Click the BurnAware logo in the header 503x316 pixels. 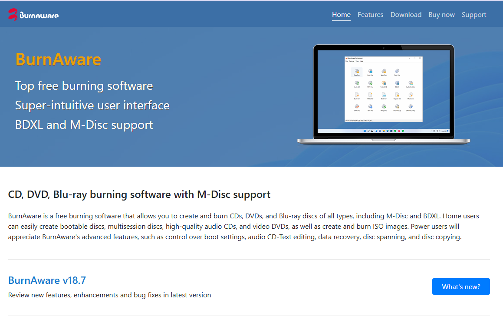pos(33,15)
